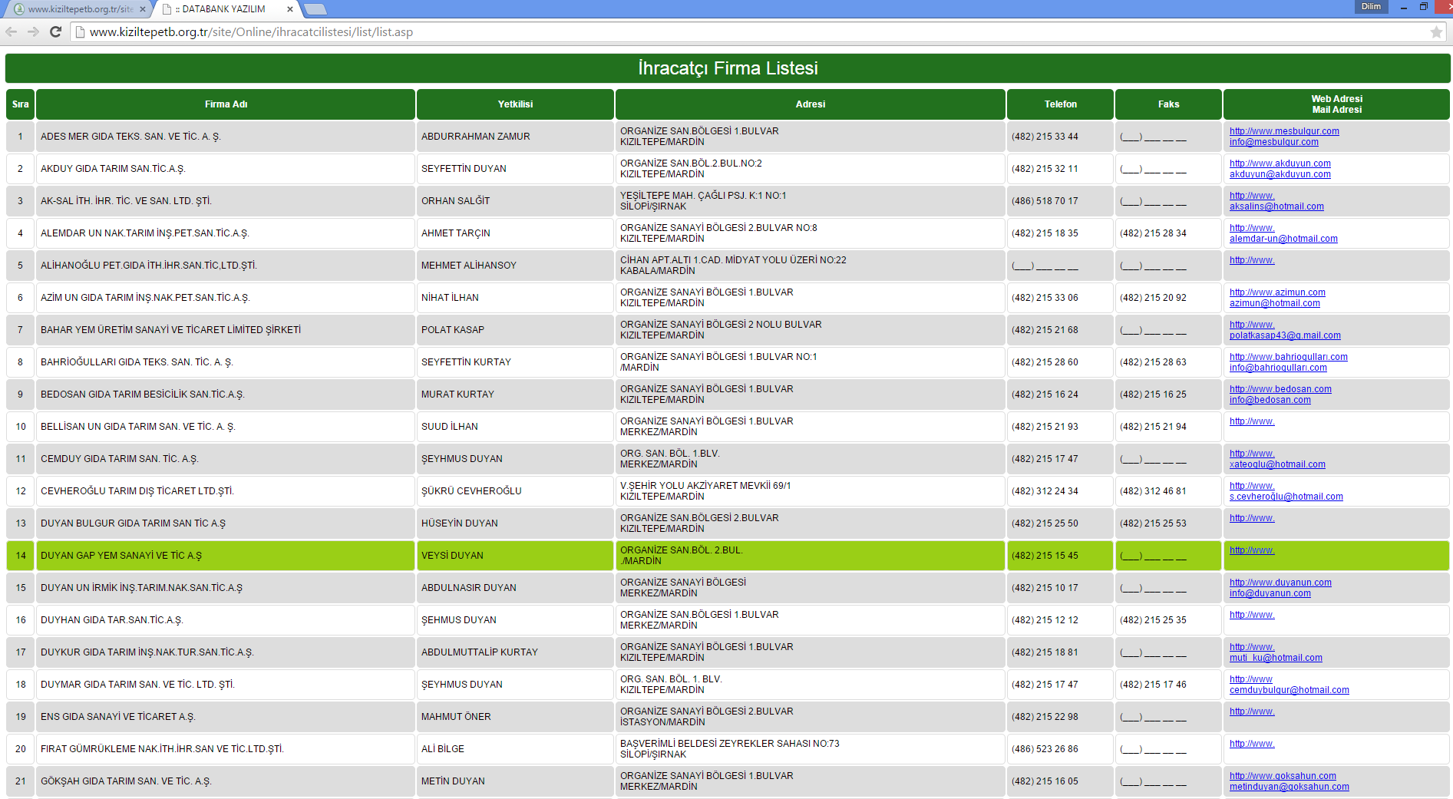The width and height of the screenshot is (1453, 799).
Task: Email metinduyan@goksahun.com
Action: (x=1290, y=787)
